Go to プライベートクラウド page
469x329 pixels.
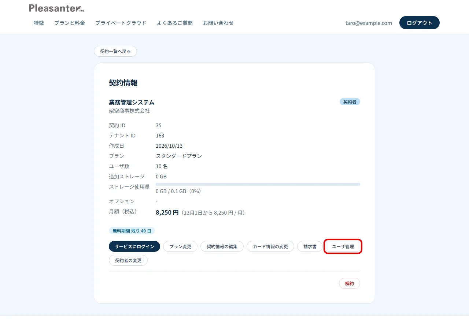click(x=121, y=23)
